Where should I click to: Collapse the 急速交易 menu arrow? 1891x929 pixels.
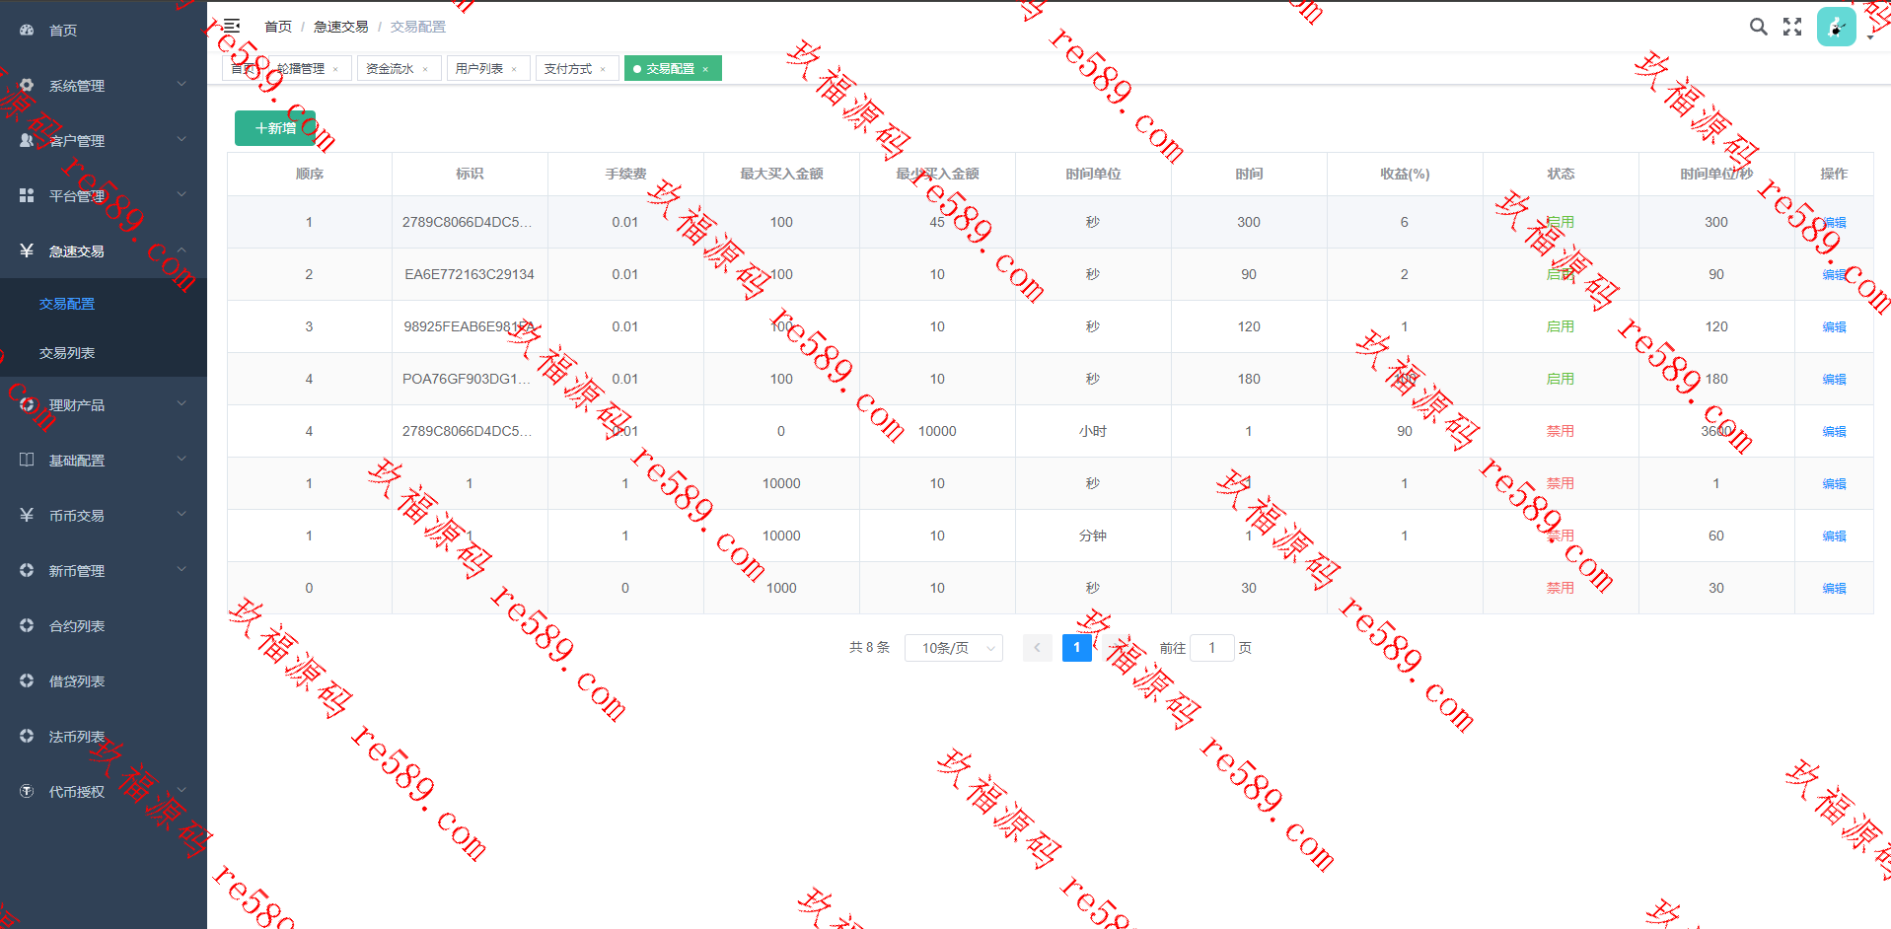[x=182, y=250]
